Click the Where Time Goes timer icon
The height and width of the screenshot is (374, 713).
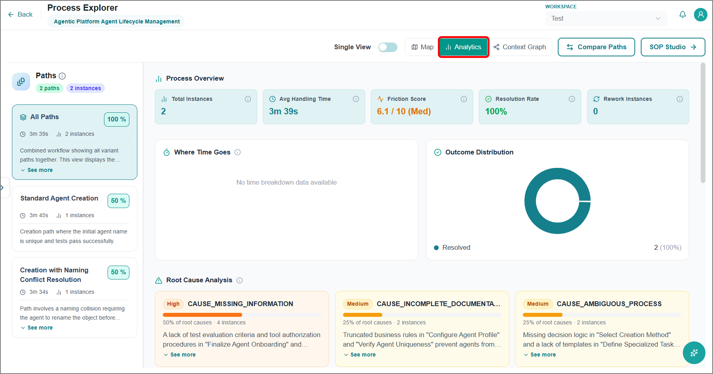click(167, 152)
